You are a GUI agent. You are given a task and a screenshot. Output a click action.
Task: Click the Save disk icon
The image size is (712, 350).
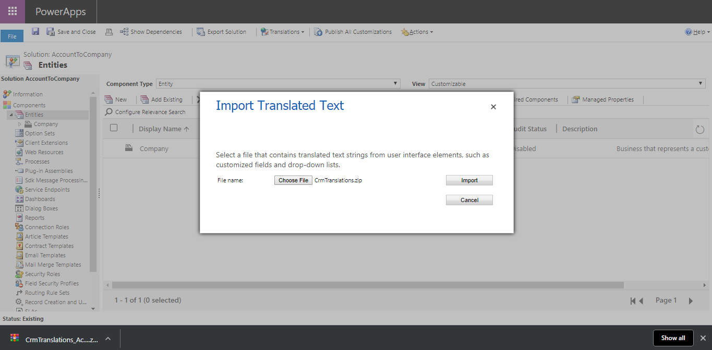[35, 32]
